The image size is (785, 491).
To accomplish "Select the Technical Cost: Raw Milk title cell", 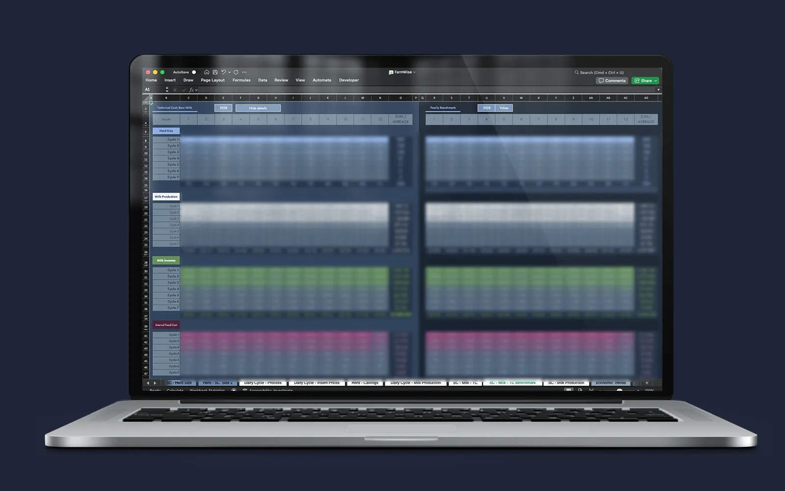I will [175, 108].
